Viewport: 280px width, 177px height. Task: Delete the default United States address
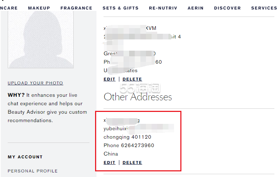pyautogui.click(x=132, y=79)
